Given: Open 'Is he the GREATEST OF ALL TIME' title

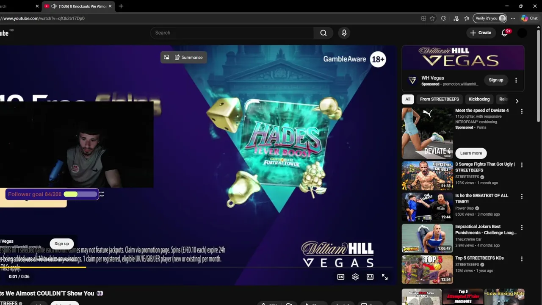Looking at the screenshot, I should 481,198.
